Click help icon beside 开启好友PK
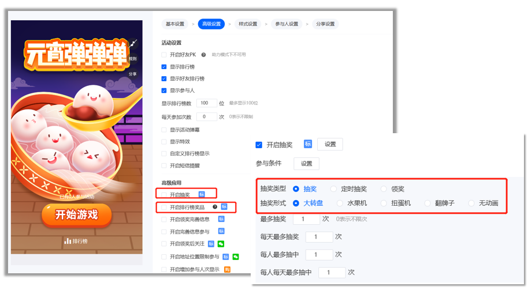Screen dimensions: 528x290 (x=203, y=55)
